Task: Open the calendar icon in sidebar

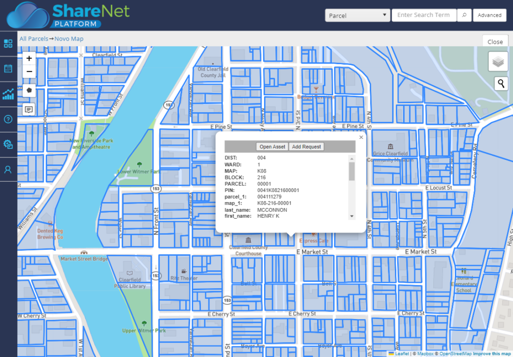Action: point(8,69)
